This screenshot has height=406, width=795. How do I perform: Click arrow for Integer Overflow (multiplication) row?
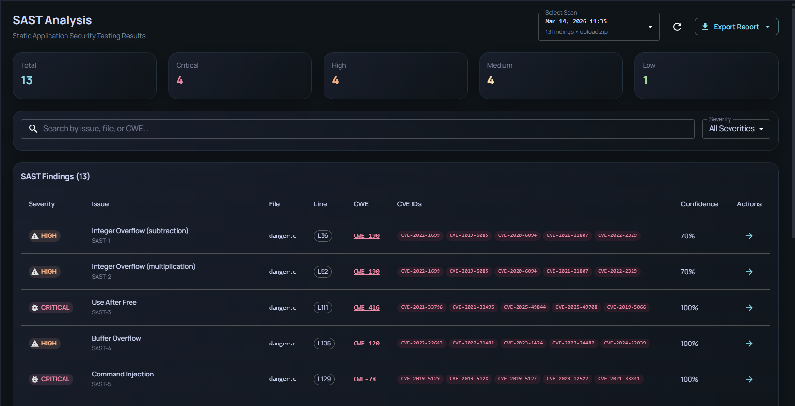coord(749,272)
